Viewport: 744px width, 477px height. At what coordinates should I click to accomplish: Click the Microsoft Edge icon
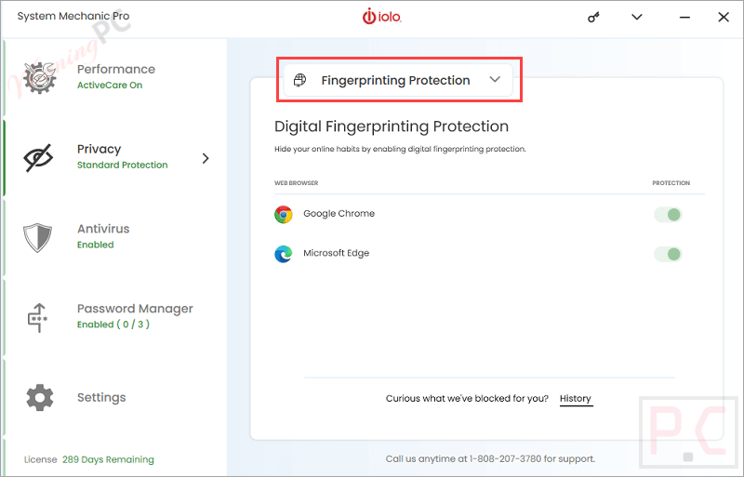(284, 254)
